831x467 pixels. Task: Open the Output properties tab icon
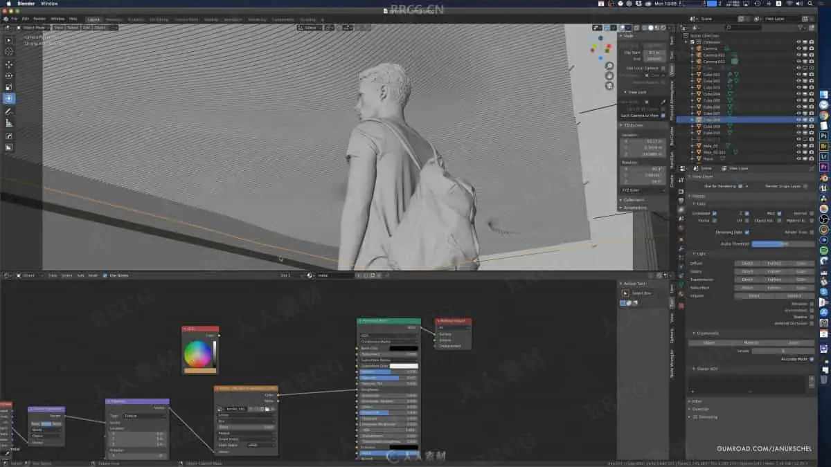pyautogui.click(x=681, y=200)
